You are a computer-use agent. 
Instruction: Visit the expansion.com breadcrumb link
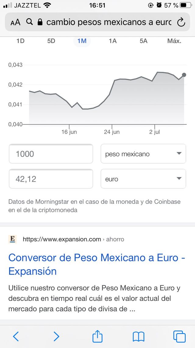pyautogui.click(x=61, y=239)
